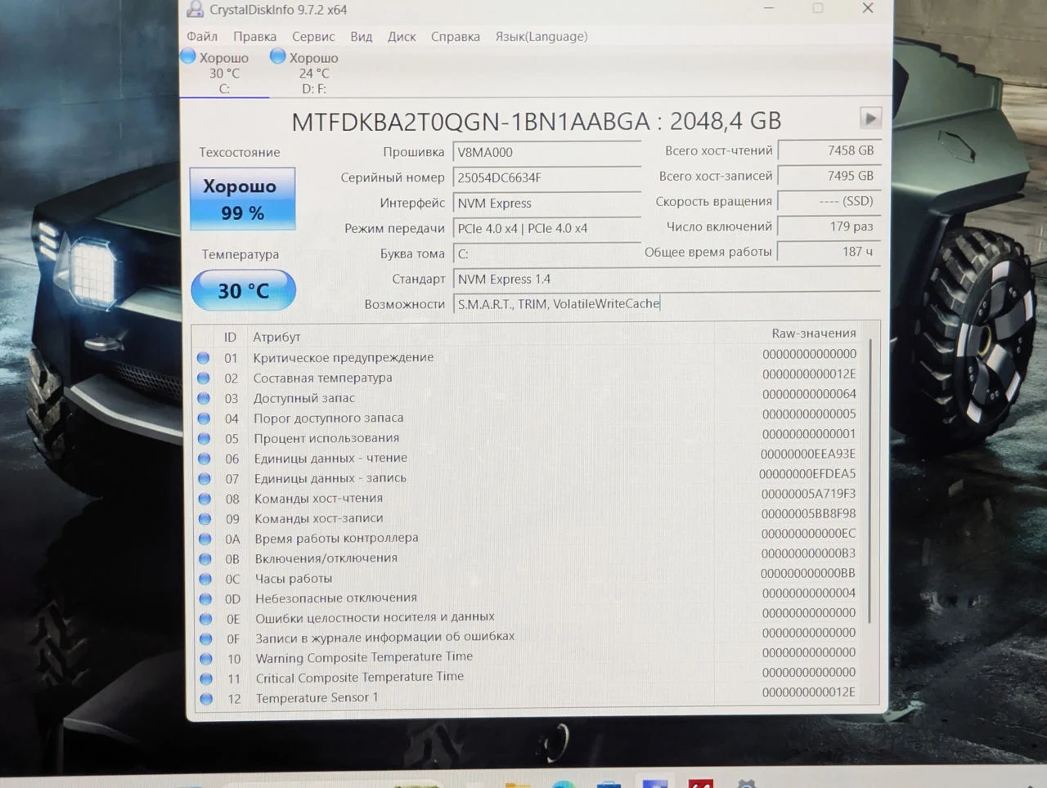Viewport: 1047px width, 788px height.
Task: Click the attribute list vertical scrollbar
Action: coord(870,482)
